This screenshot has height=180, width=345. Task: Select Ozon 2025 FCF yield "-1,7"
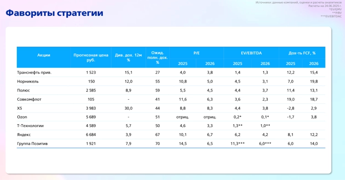pos(291,117)
